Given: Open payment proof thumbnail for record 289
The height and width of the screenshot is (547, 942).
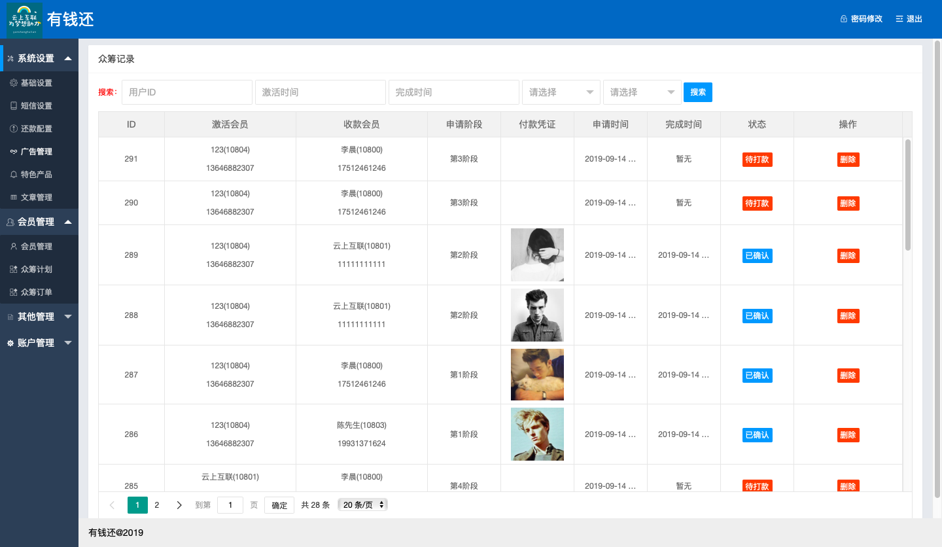Looking at the screenshot, I should 537,255.
